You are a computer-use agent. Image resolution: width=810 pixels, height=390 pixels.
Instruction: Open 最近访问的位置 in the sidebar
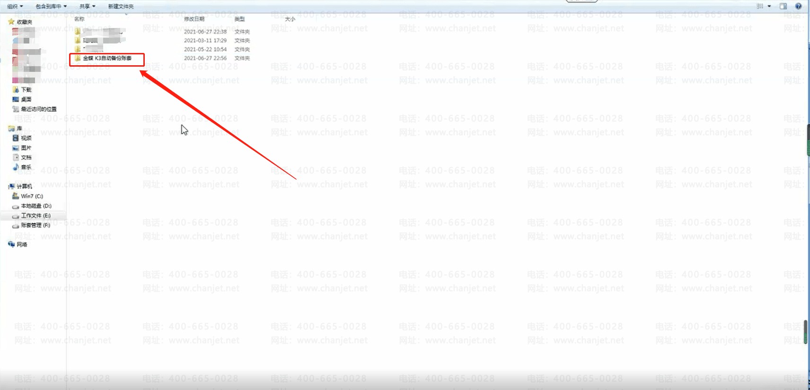click(38, 109)
